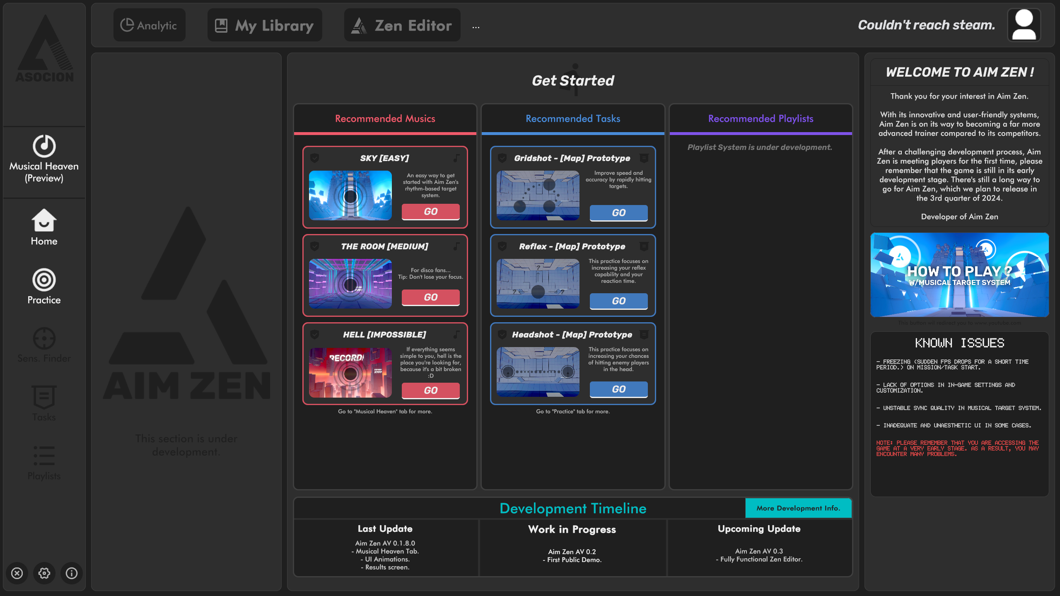Click the exit (X) icon at bottom left
1060x596 pixels.
[x=17, y=573]
